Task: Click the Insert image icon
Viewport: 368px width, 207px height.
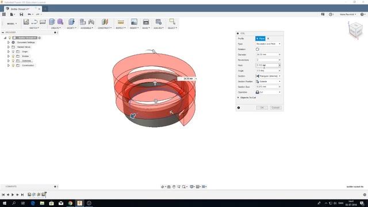Action: (x=134, y=22)
